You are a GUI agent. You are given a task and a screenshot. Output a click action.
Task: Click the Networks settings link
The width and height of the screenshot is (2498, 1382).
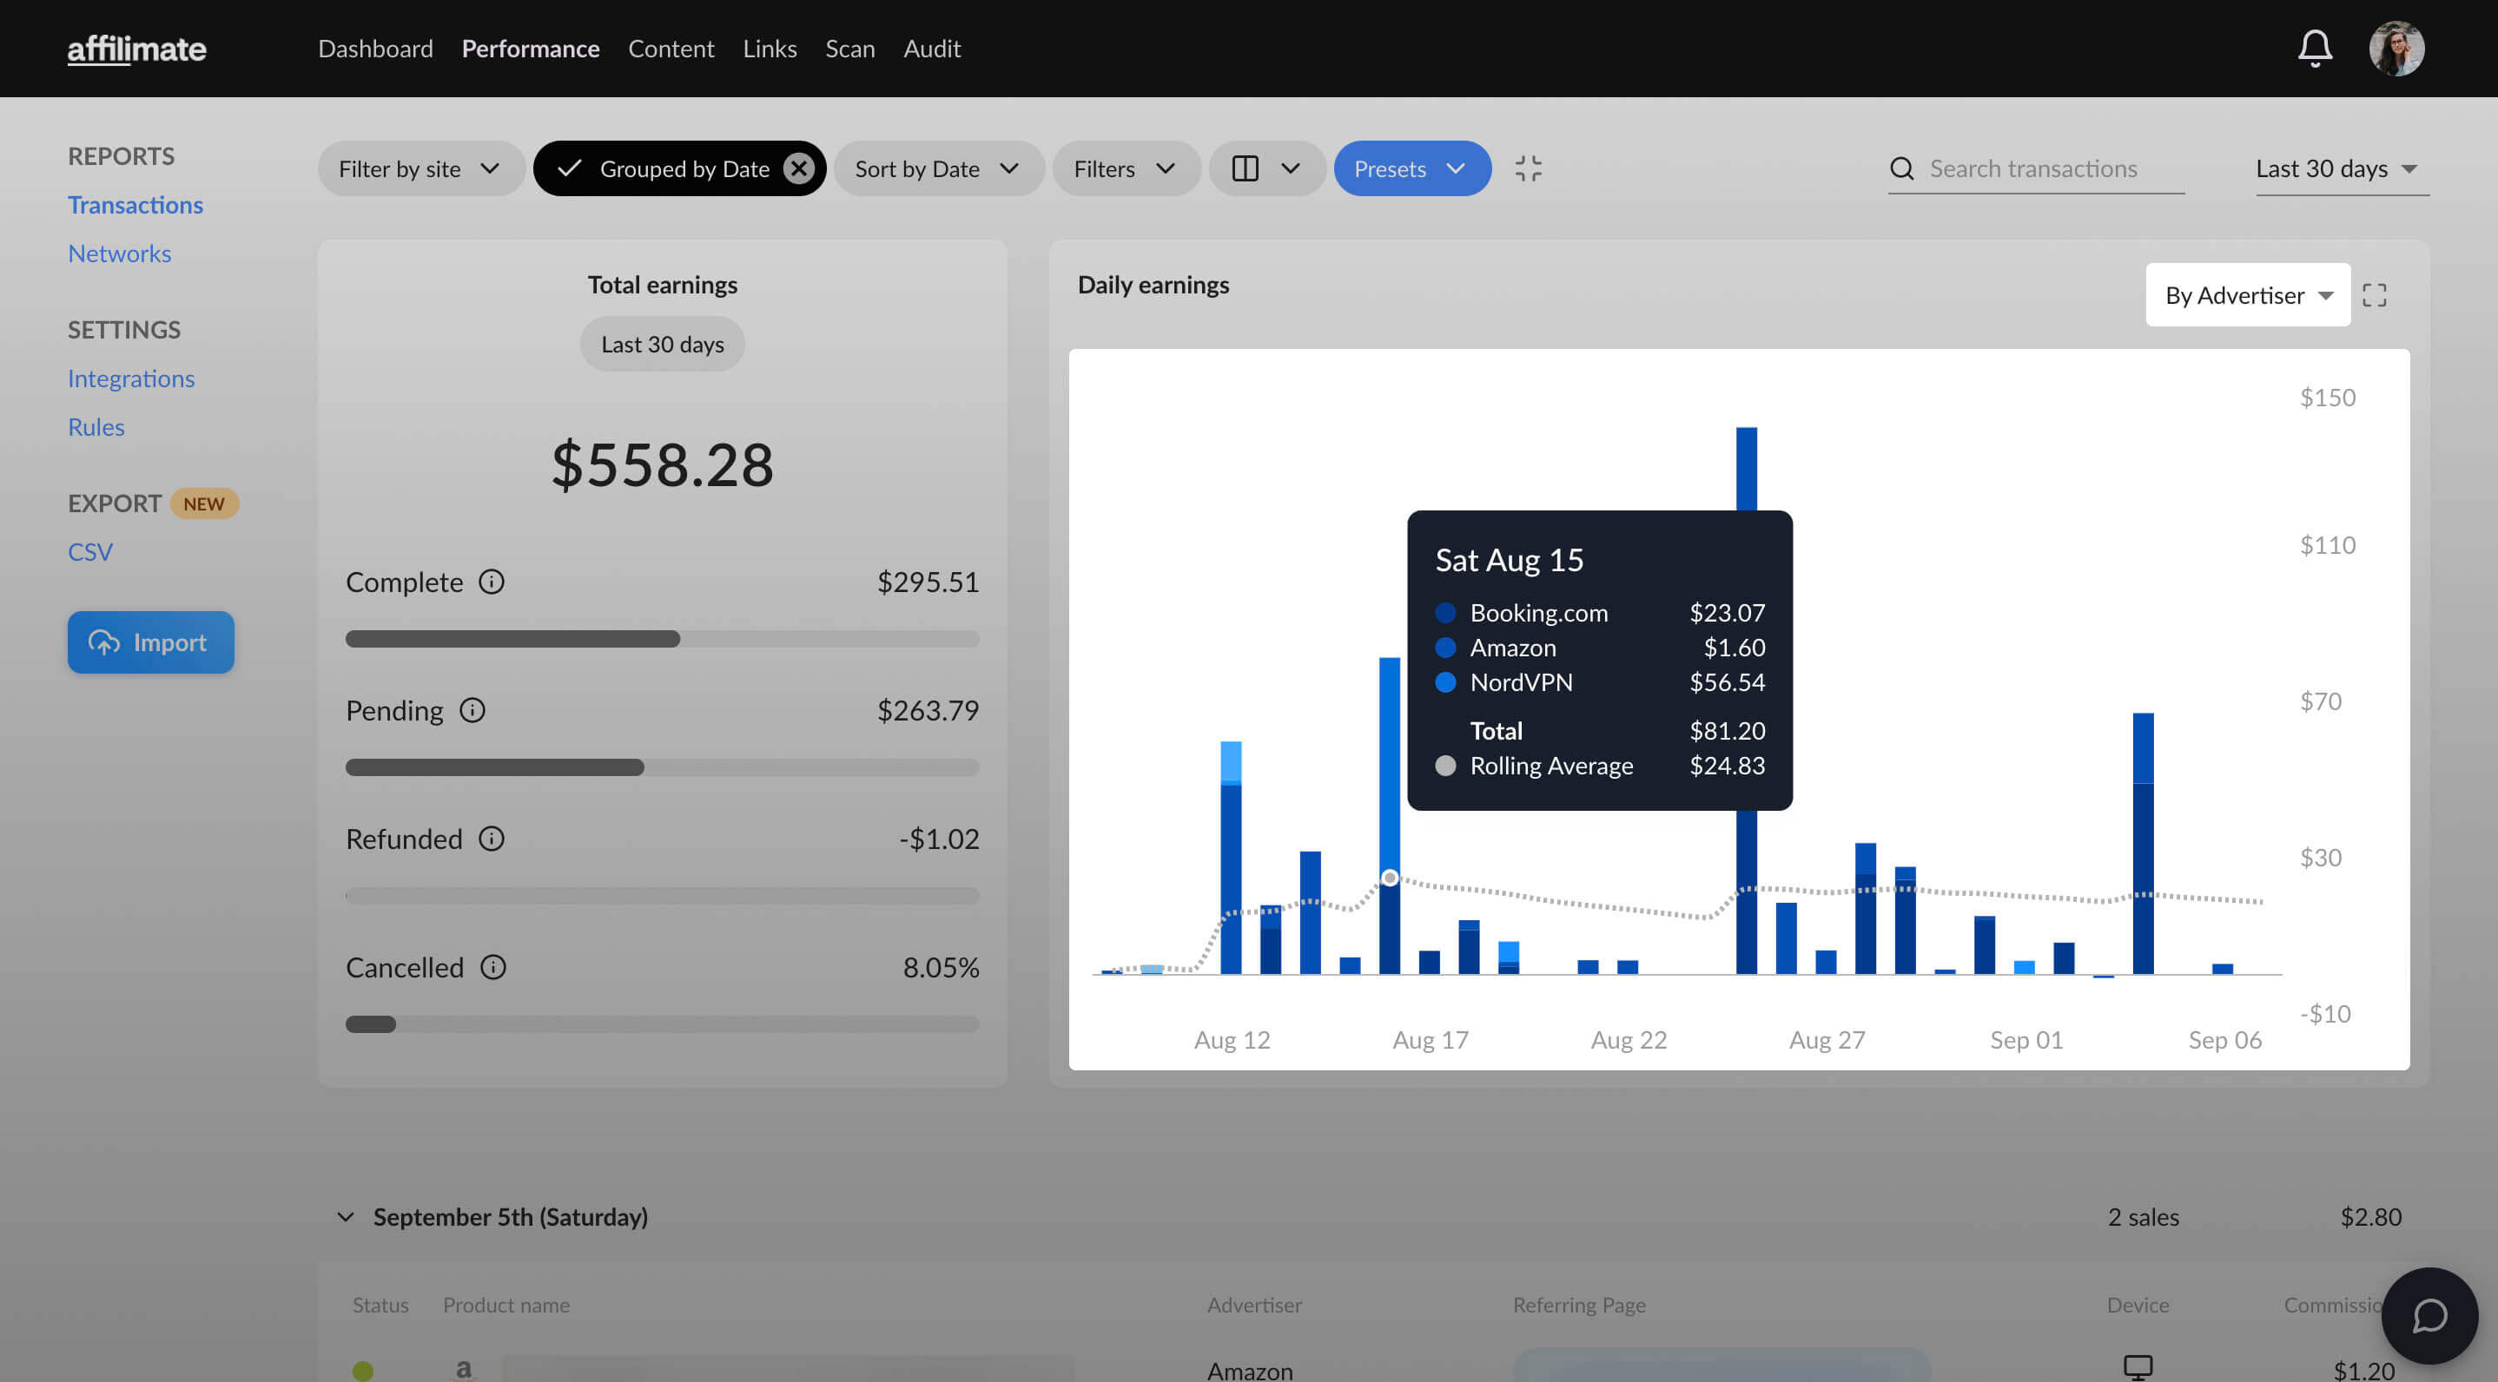119,253
